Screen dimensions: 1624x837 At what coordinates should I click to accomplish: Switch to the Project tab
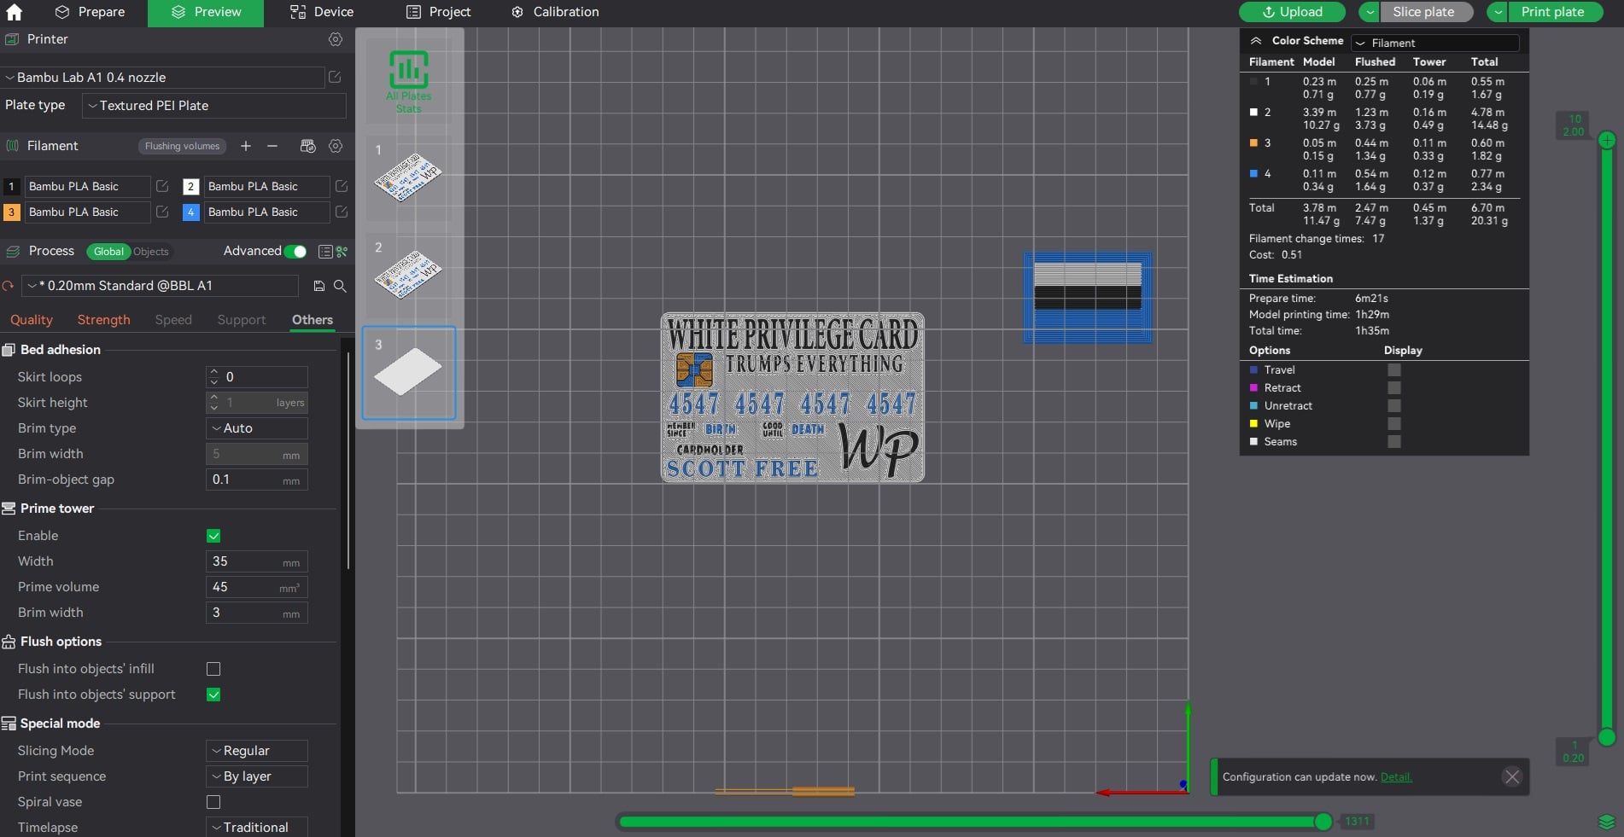pyautogui.click(x=439, y=12)
